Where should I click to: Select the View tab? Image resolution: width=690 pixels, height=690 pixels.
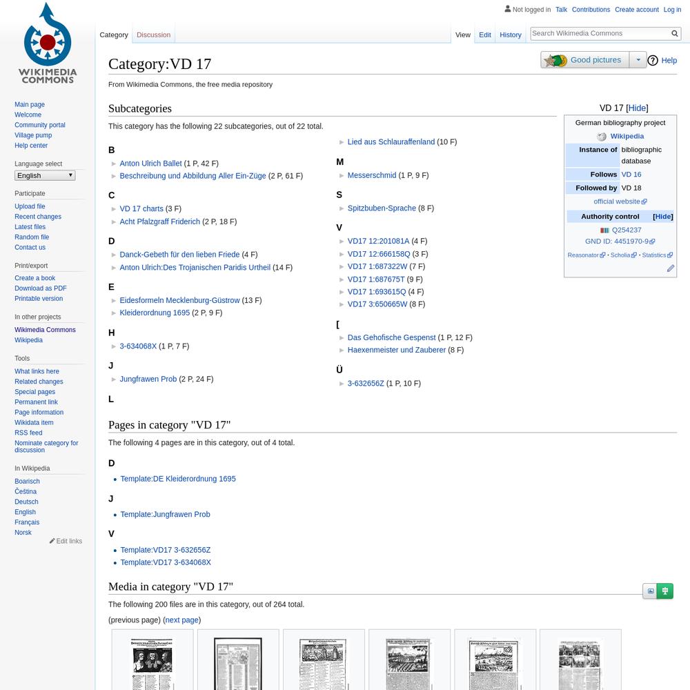coord(462,34)
